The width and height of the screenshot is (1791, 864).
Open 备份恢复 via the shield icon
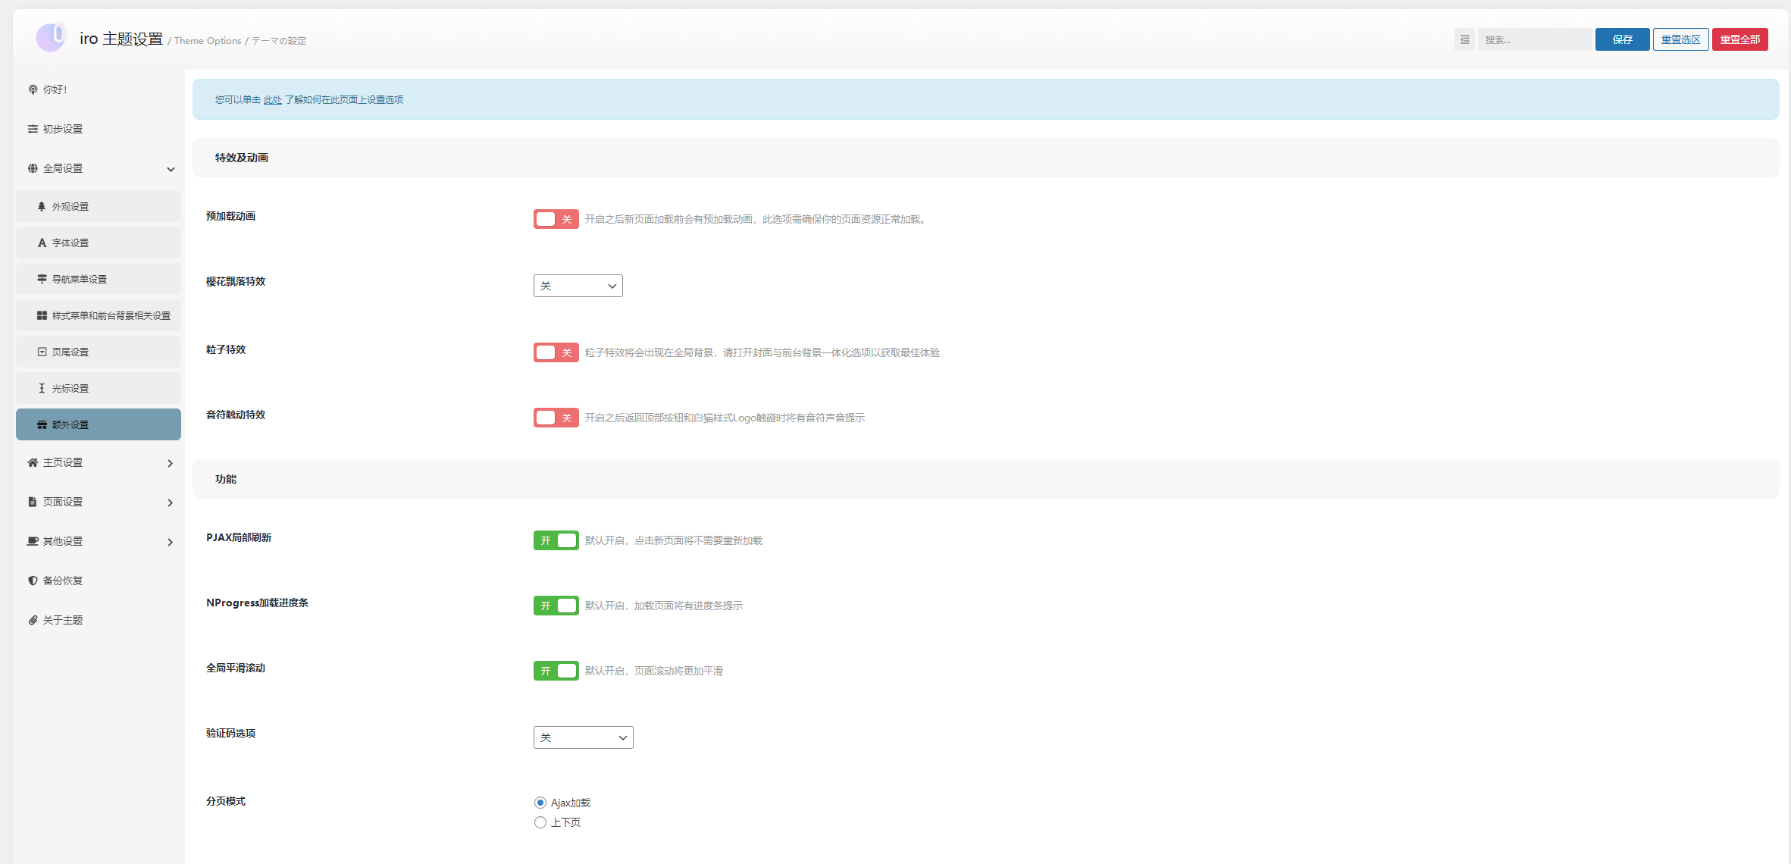tap(33, 581)
